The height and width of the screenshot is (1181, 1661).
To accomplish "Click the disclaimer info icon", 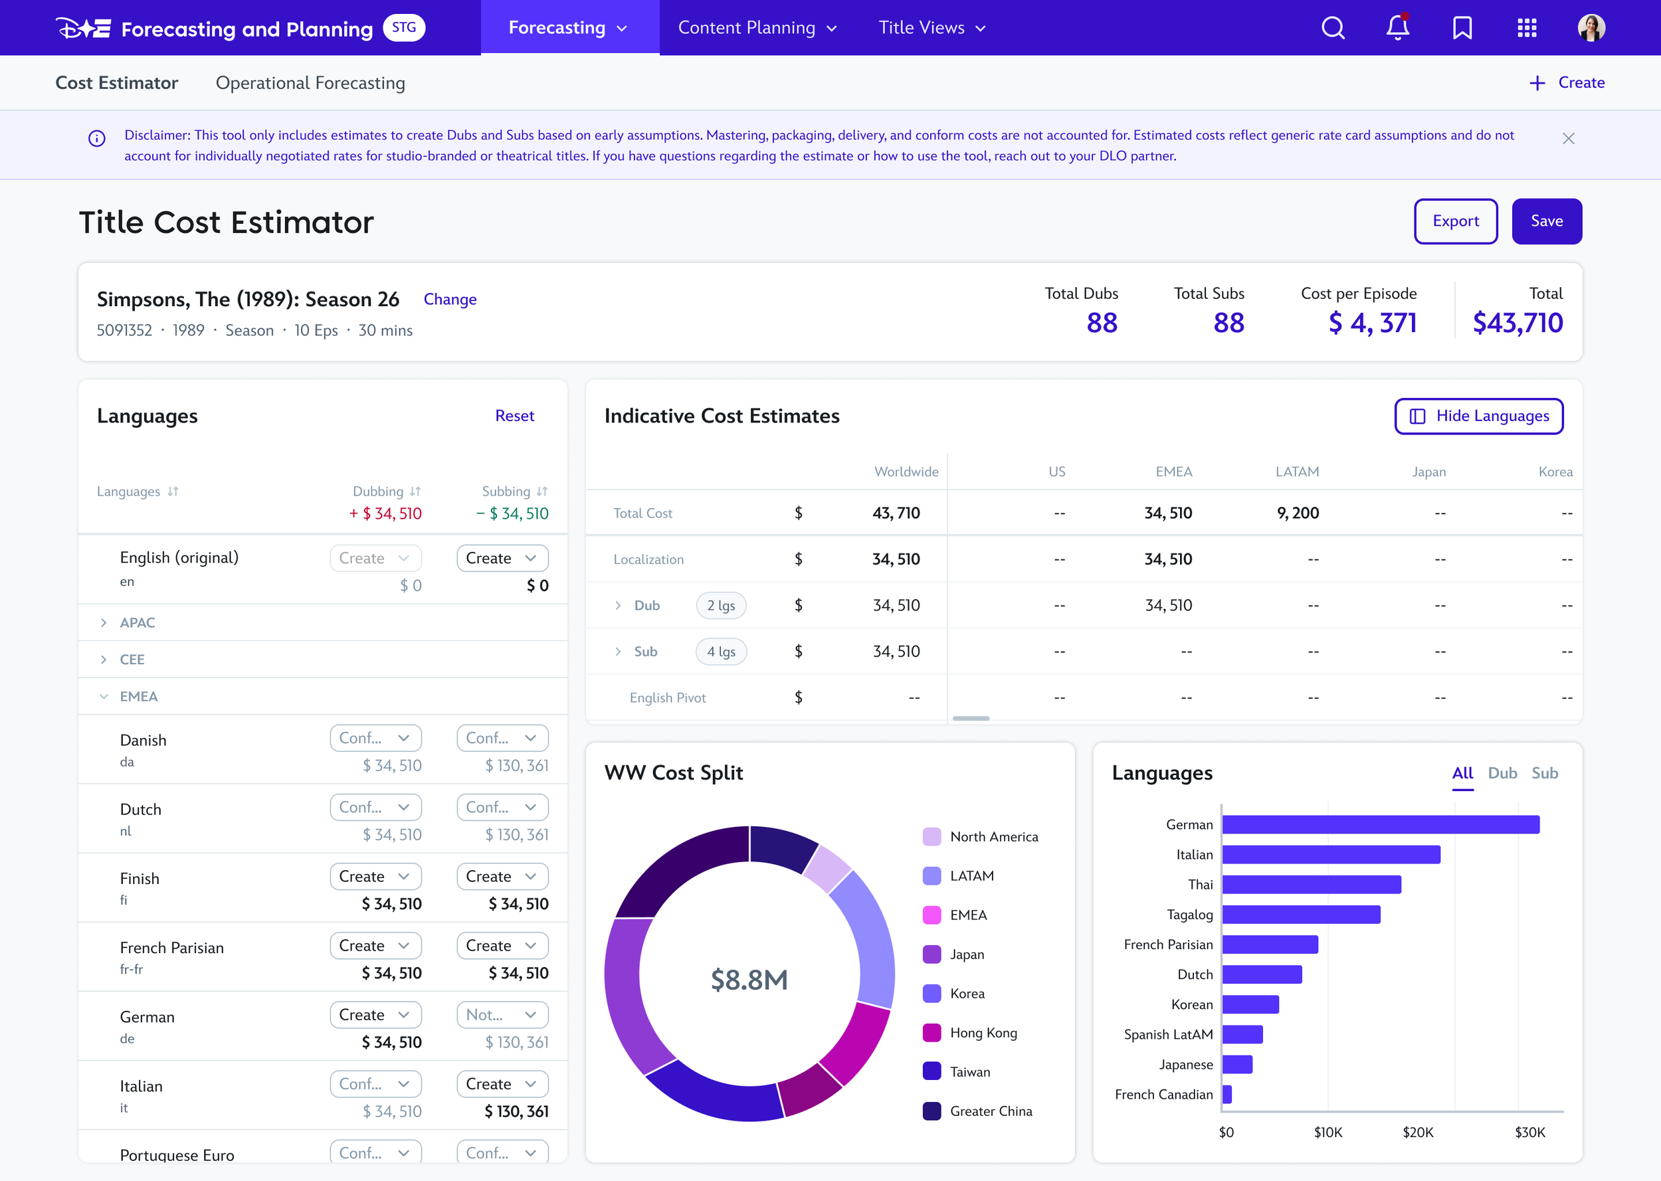I will (97, 138).
